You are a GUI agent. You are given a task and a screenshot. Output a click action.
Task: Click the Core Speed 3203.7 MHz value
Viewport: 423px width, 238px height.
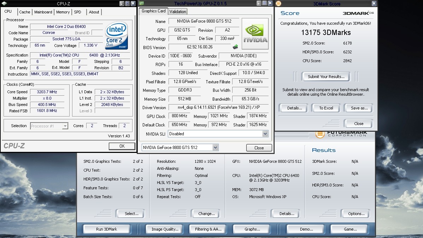(47, 92)
